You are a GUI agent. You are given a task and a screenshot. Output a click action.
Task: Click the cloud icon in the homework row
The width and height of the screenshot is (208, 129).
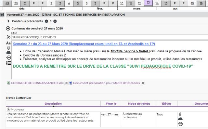click(180, 119)
